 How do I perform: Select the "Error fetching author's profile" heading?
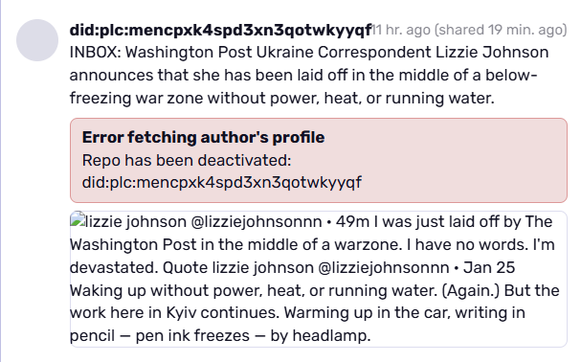click(204, 137)
